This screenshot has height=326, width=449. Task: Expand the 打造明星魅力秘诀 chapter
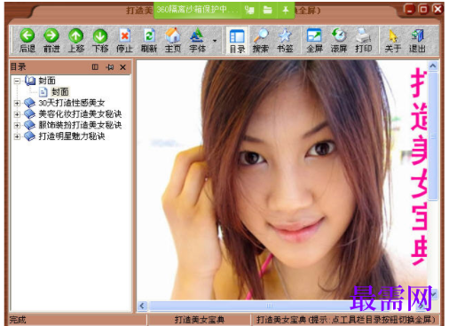17,136
